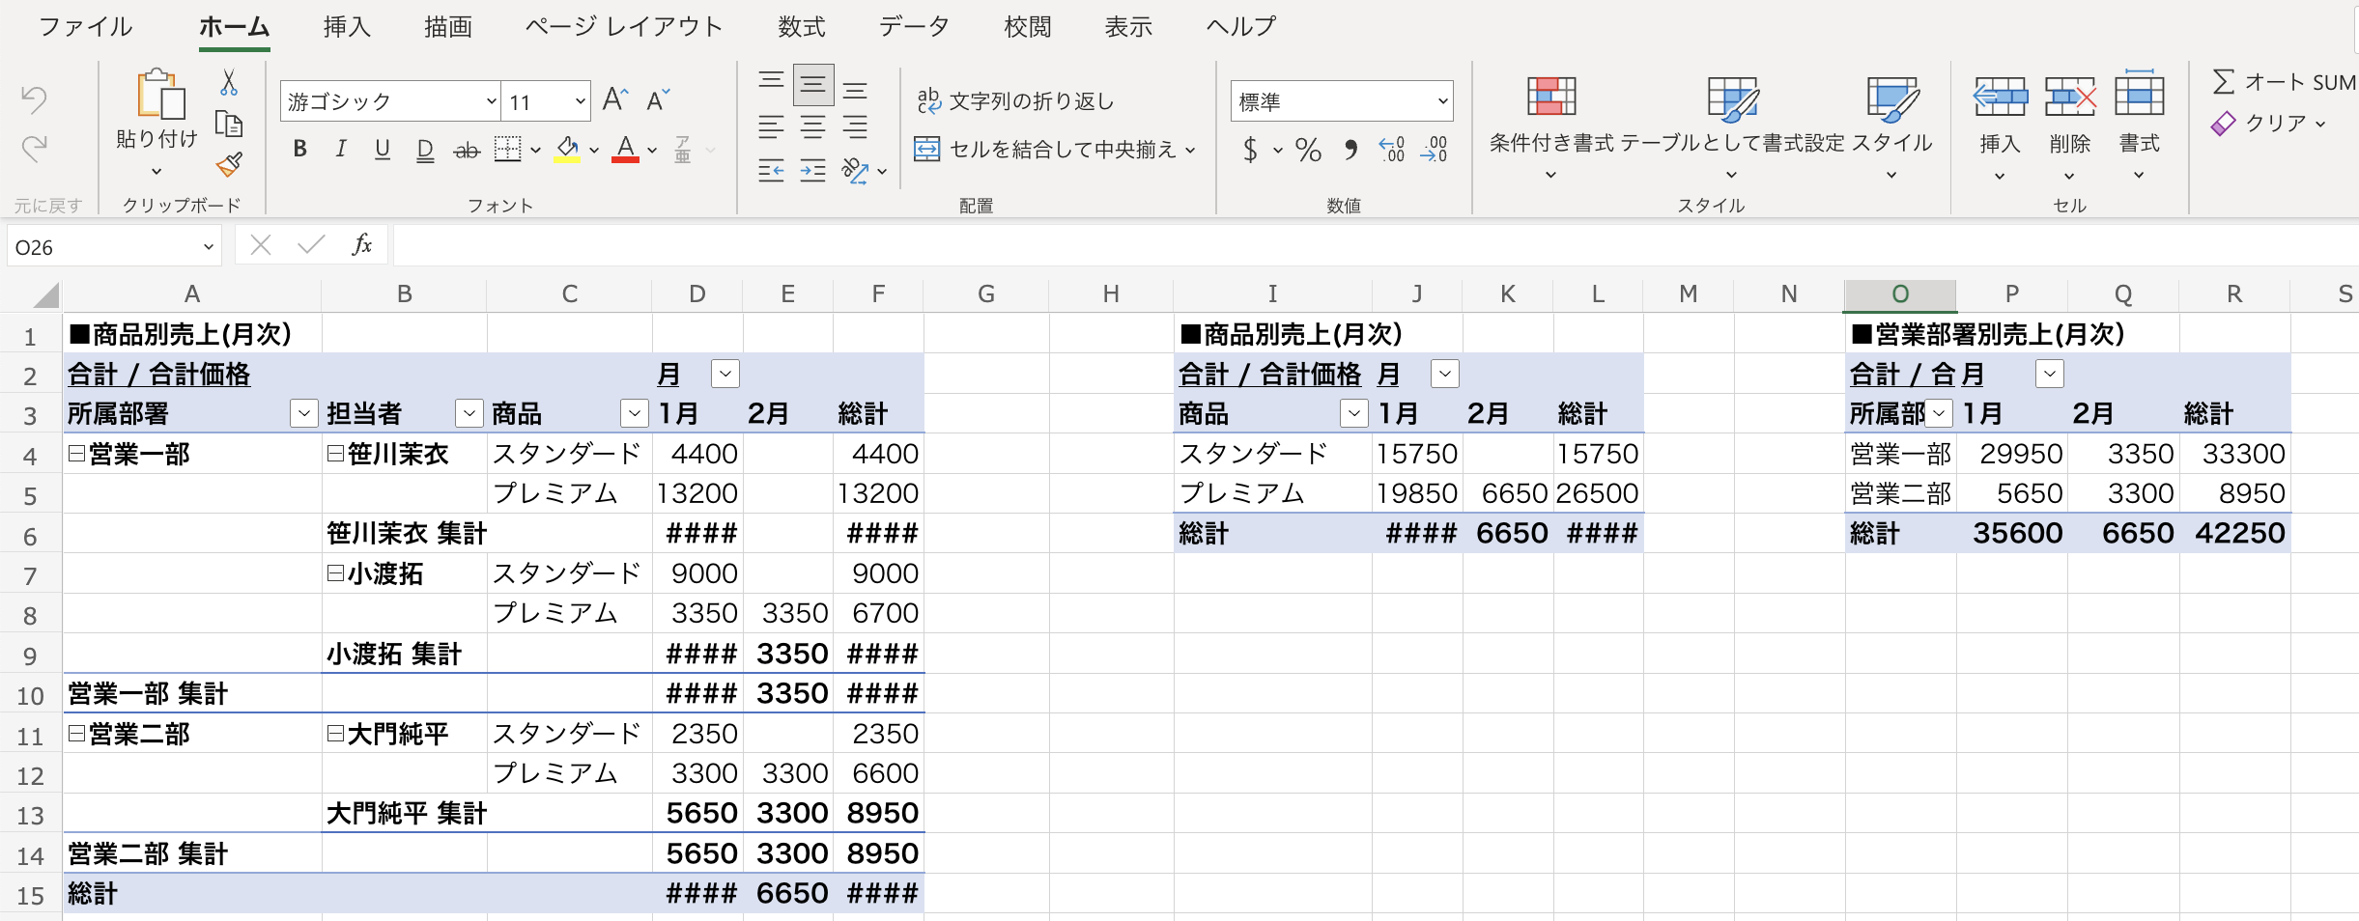Open Format as Table icon

1733,98
